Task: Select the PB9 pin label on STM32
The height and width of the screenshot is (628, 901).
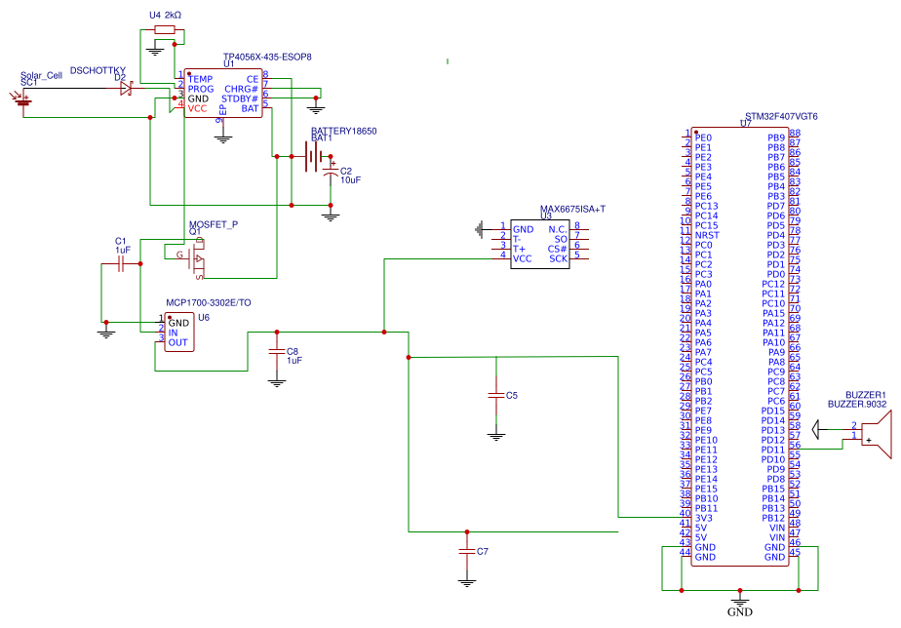Action: [776, 137]
